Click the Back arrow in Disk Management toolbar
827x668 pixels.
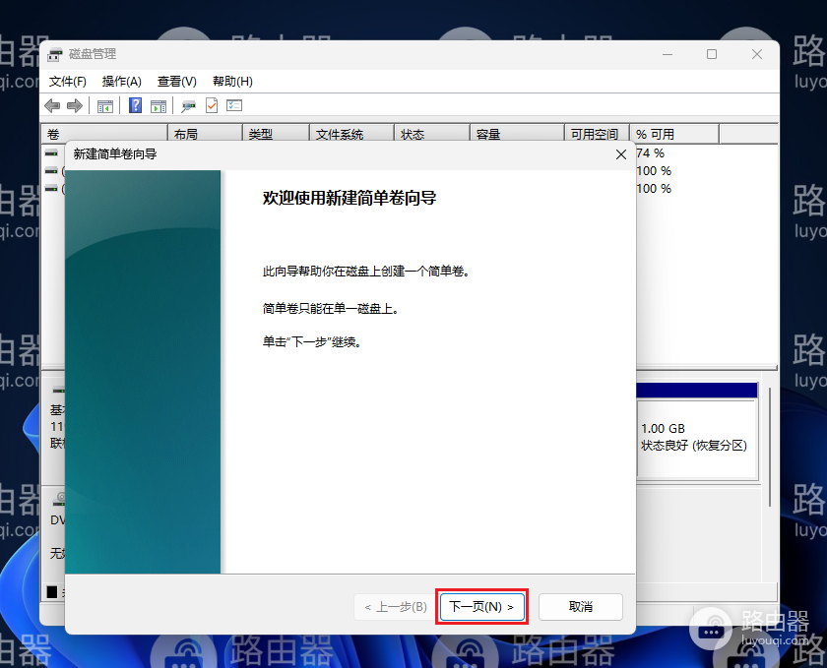point(52,106)
